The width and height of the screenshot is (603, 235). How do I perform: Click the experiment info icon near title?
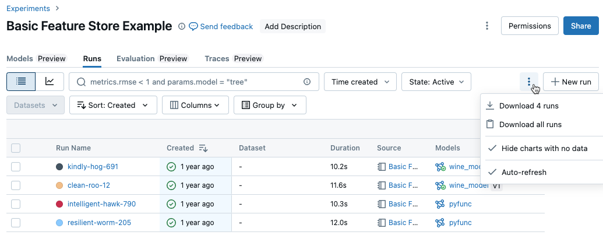182,26
